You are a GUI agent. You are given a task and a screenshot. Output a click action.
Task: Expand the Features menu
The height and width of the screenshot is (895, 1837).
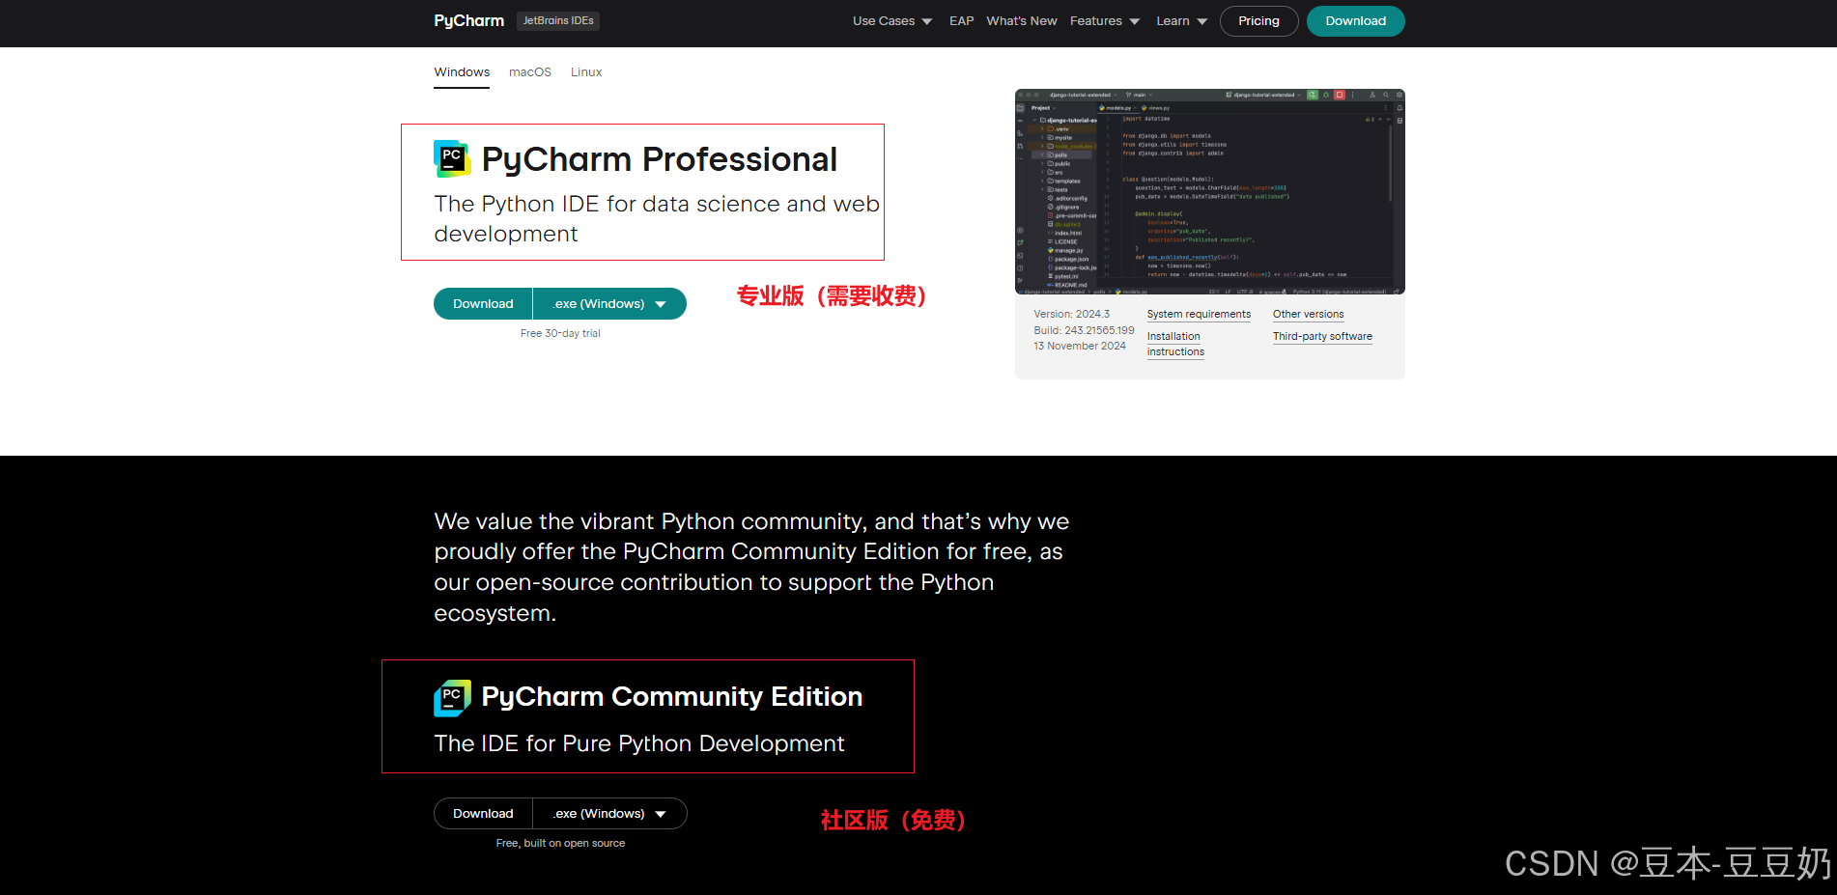point(1105,21)
